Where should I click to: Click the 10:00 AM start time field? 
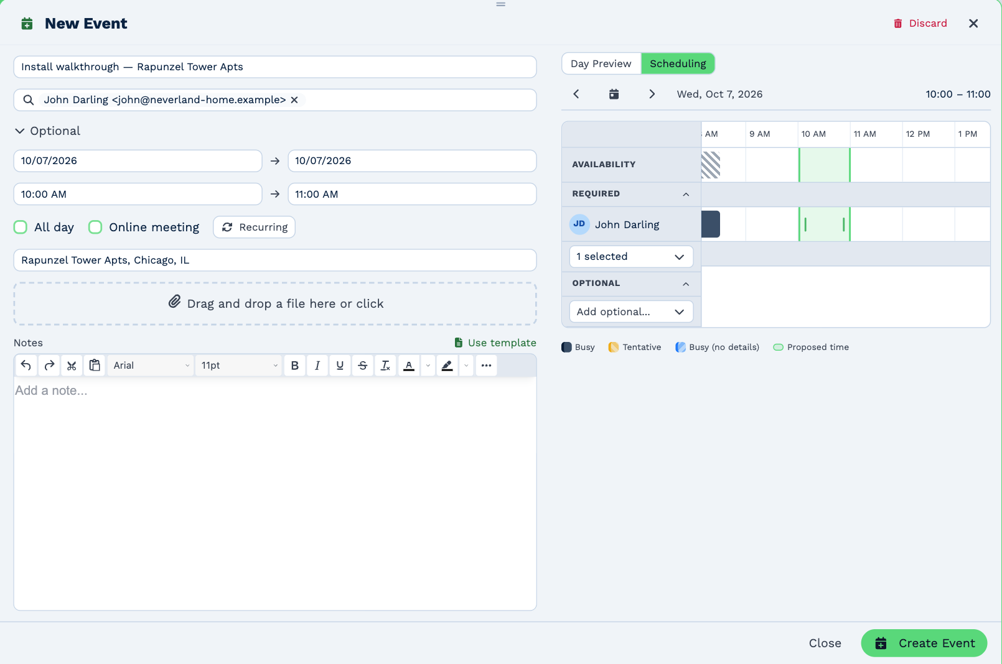(138, 195)
